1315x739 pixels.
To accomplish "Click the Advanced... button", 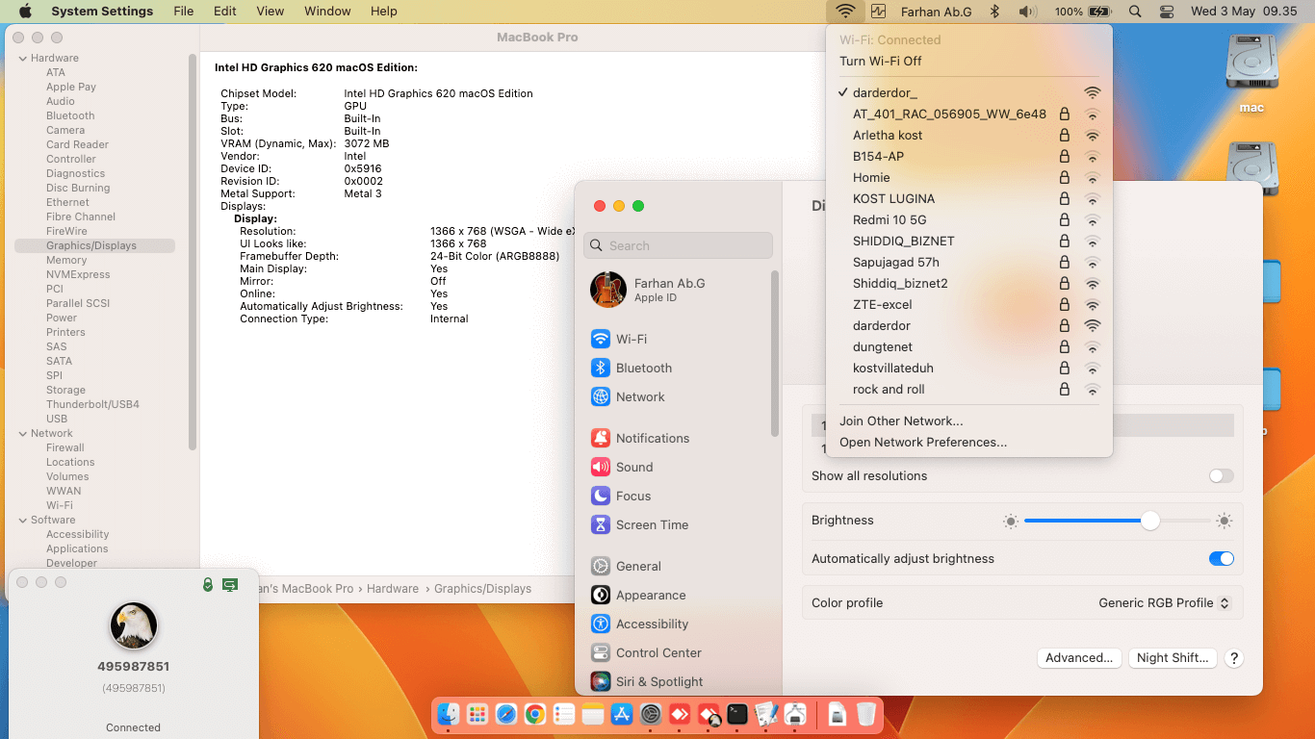I will 1078,658.
